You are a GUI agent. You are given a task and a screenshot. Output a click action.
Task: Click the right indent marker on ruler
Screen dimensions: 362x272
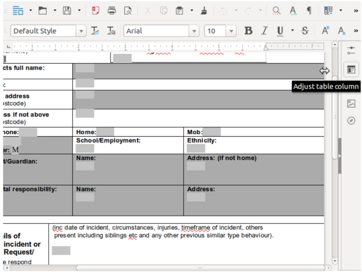click(x=266, y=48)
